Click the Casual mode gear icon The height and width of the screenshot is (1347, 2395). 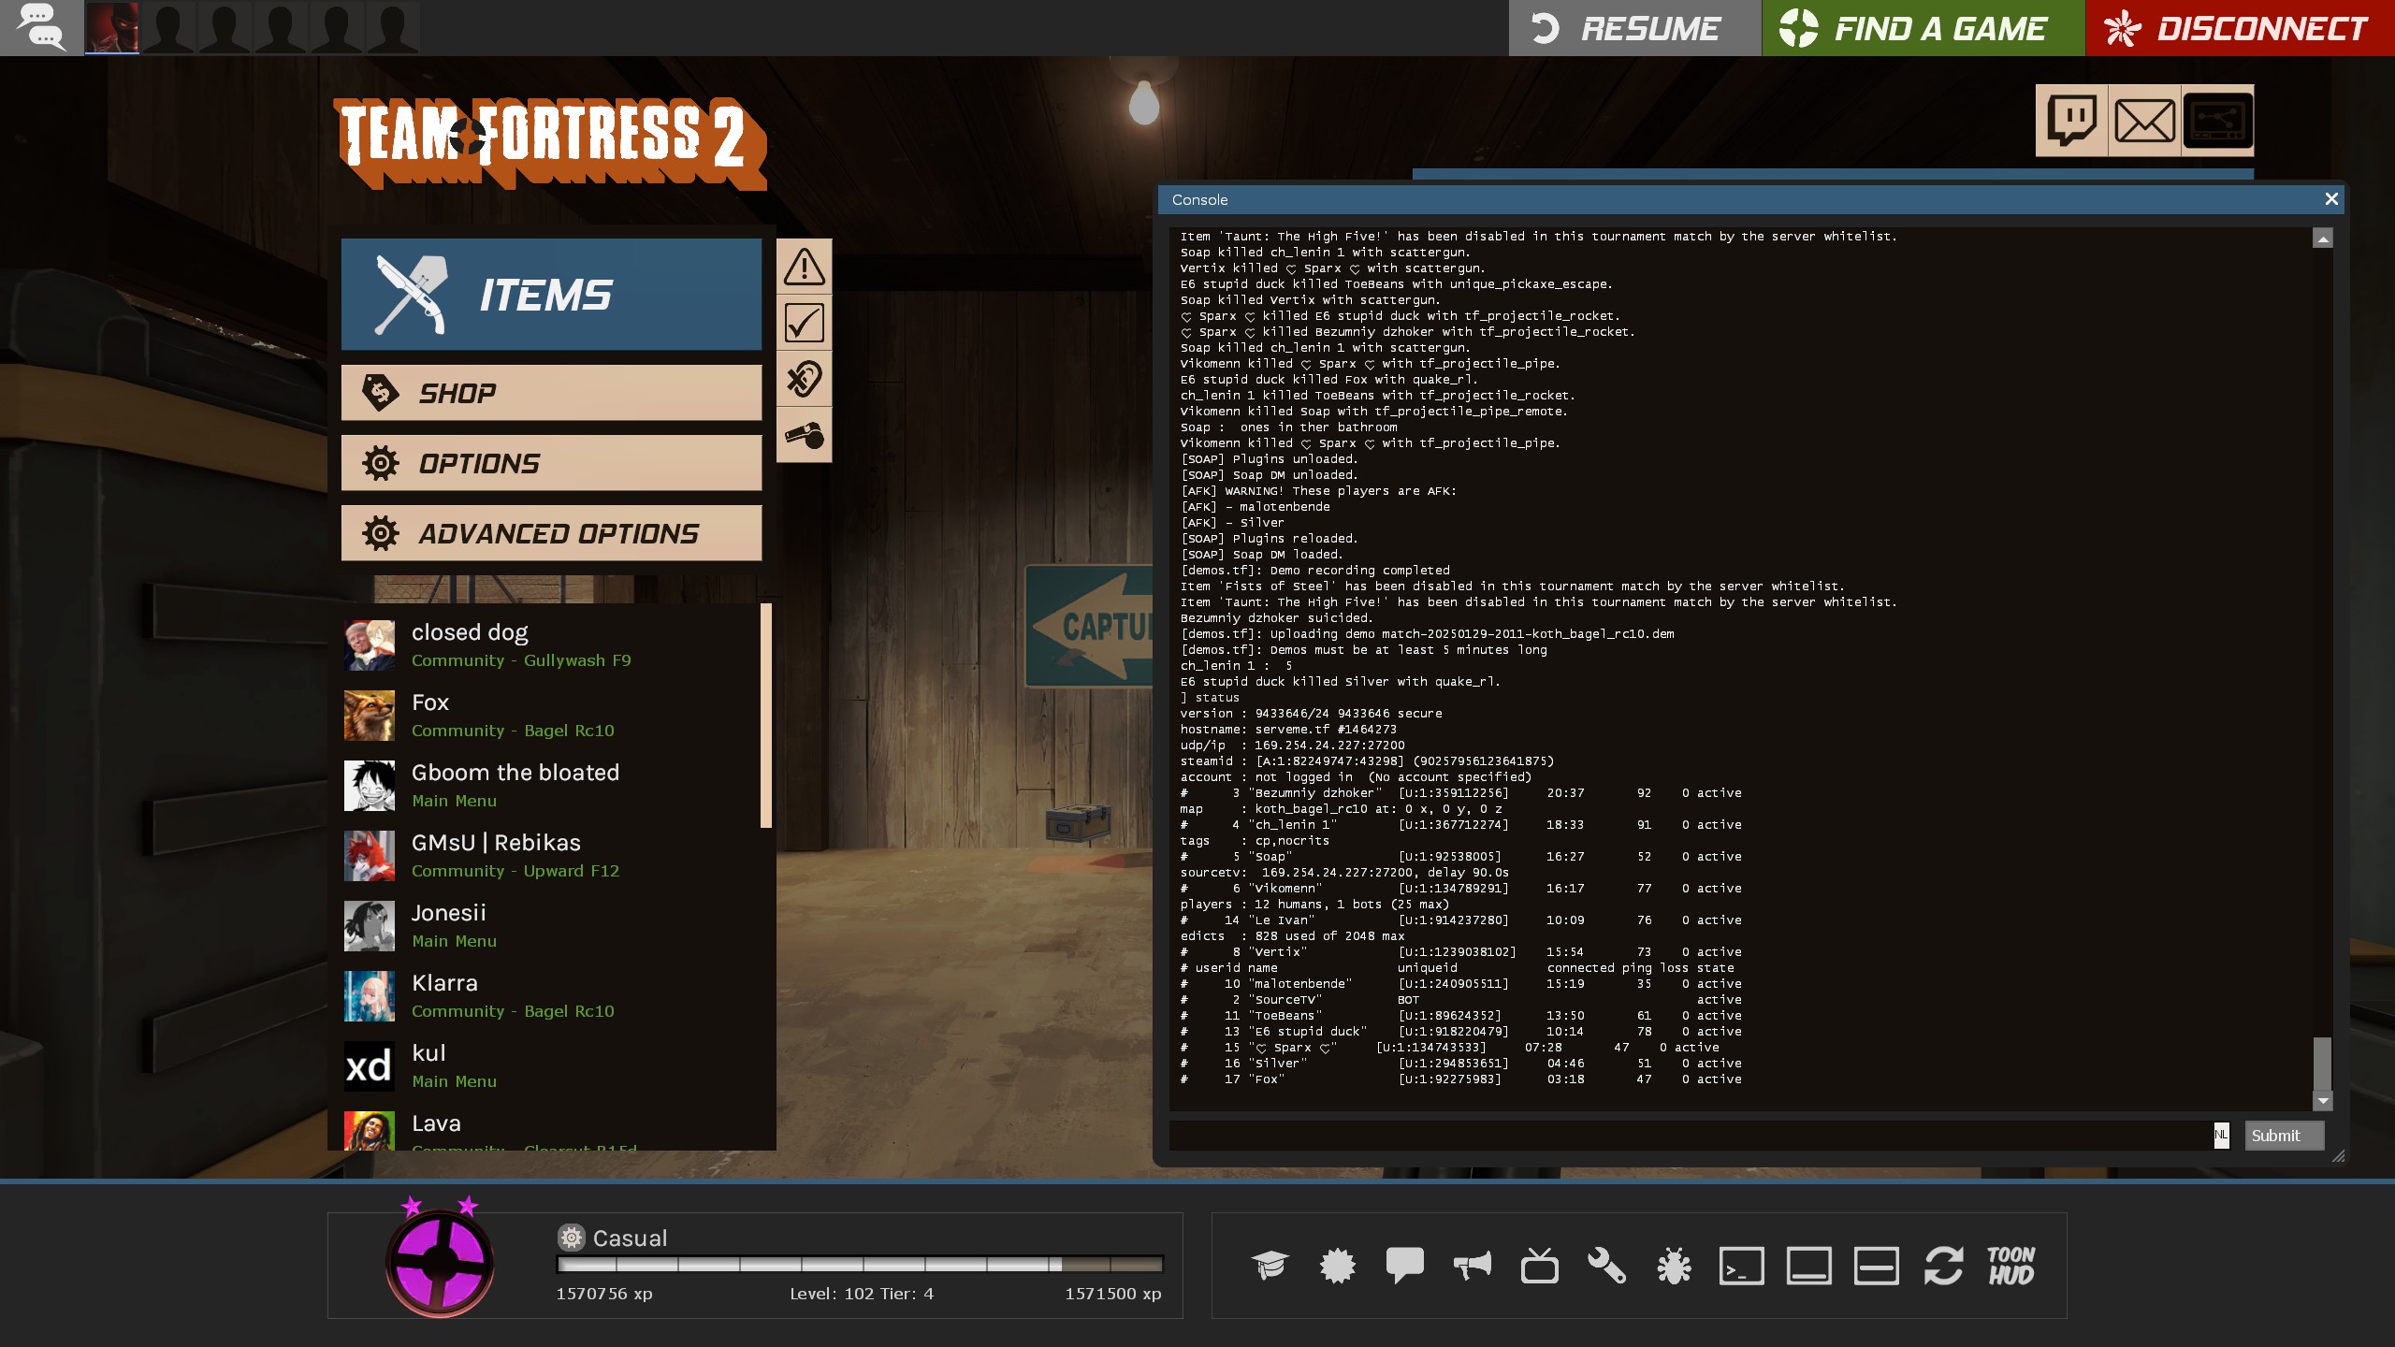[571, 1238]
